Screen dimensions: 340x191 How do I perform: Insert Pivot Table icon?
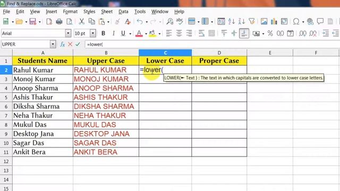click(x=284, y=21)
